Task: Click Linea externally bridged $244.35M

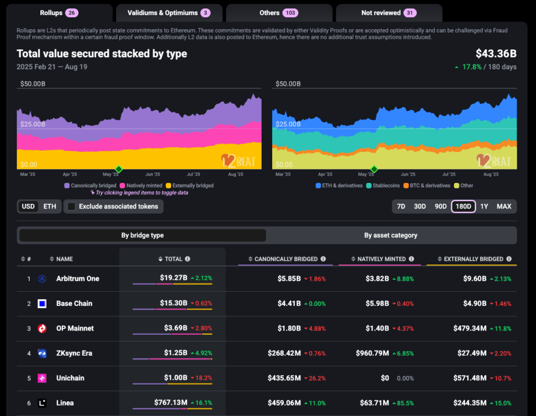Action: pyautogui.click(x=470, y=403)
